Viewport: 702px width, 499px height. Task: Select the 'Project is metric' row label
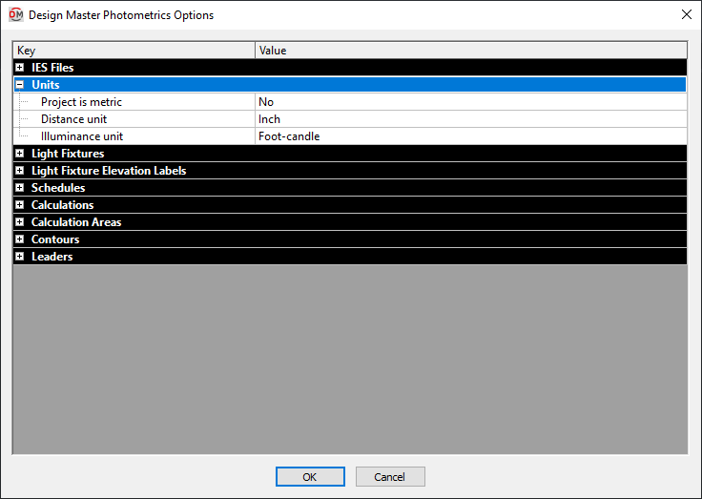(x=81, y=102)
